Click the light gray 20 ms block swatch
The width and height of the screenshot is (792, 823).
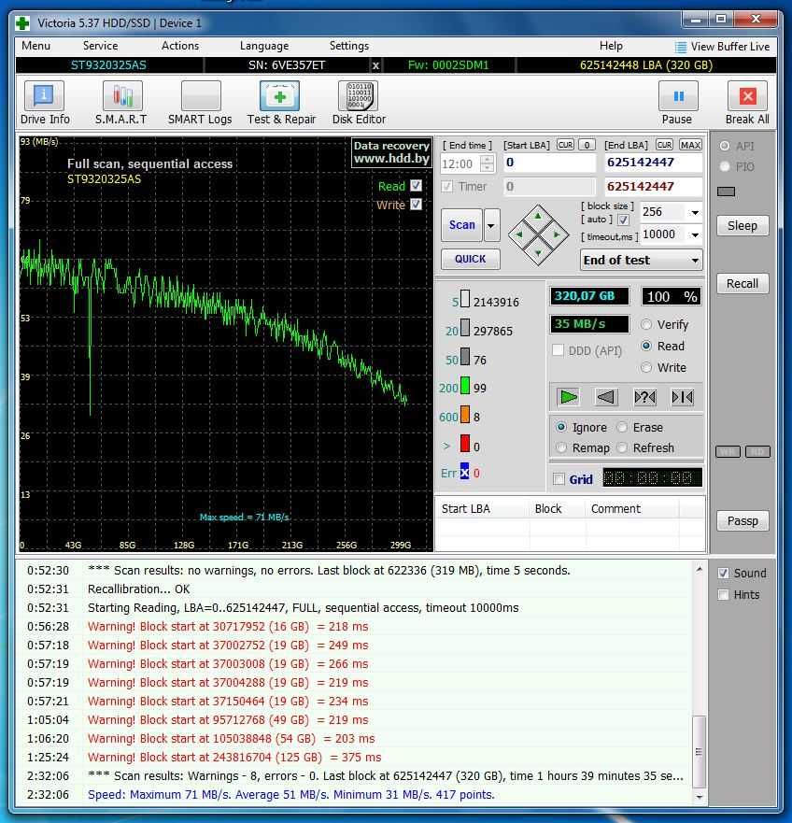(465, 328)
